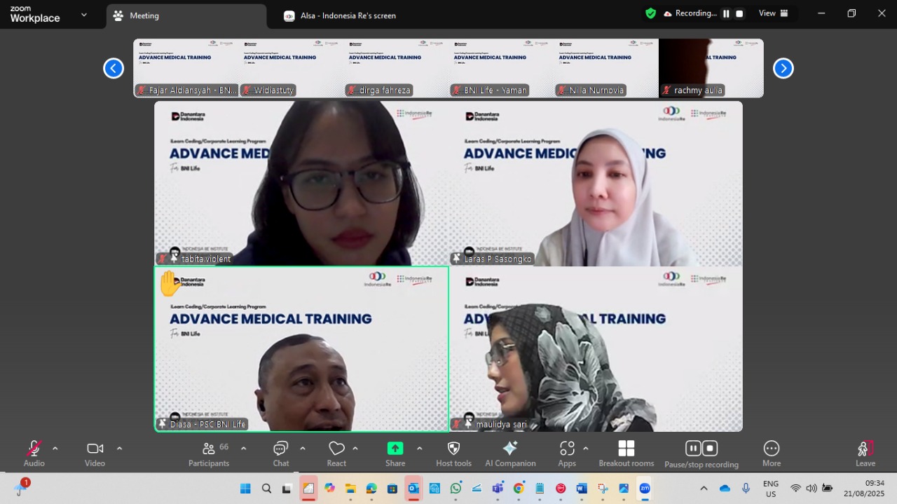Open the Participants panel
The height and width of the screenshot is (504, 897).
coord(208,454)
